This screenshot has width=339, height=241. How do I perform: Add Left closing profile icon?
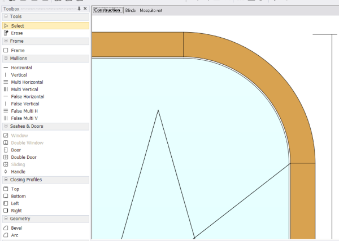click(x=6, y=203)
